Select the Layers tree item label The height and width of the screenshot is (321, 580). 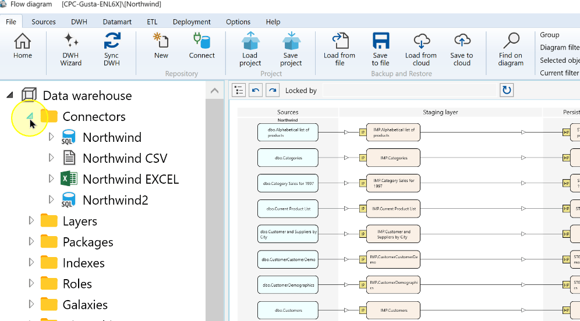coord(80,221)
